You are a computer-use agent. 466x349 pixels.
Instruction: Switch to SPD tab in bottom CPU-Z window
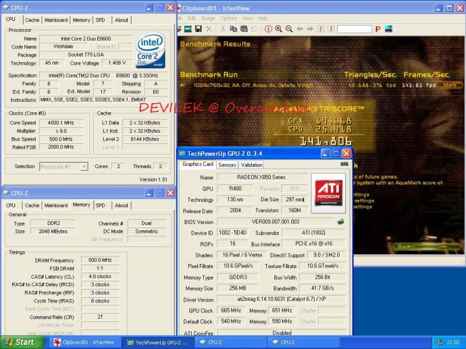[x=100, y=205]
